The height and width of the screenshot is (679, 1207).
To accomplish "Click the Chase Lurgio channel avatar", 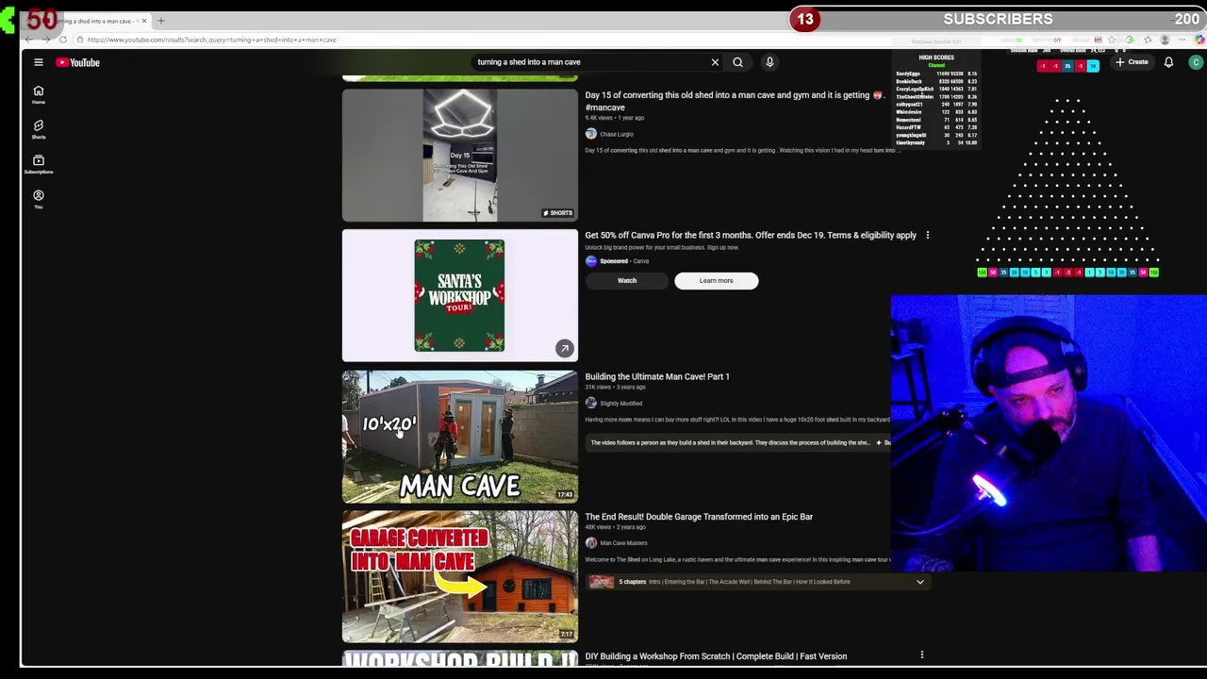I will tap(590, 134).
